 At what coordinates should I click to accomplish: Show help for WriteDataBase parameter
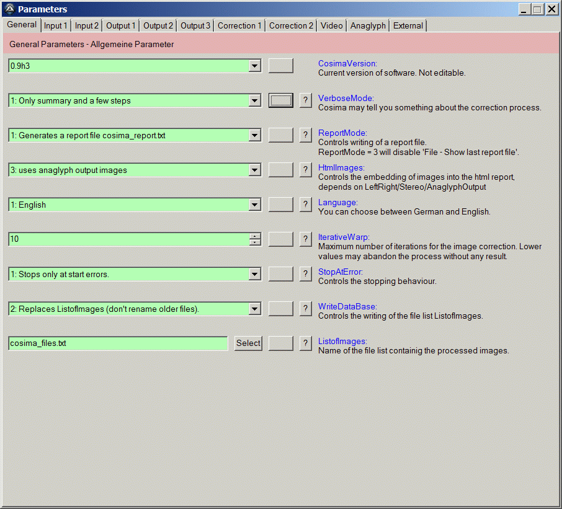click(x=305, y=309)
